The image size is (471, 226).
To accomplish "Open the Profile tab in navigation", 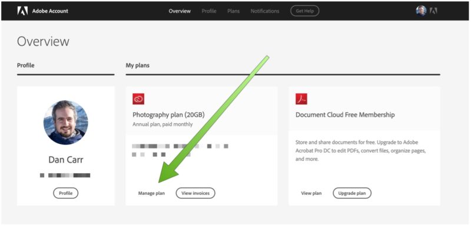I will 209,11.
